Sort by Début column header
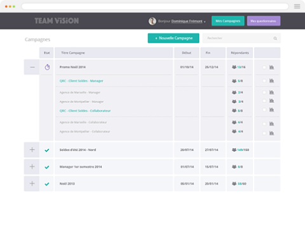The height and width of the screenshot is (251, 305). pyautogui.click(x=187, y=53)
